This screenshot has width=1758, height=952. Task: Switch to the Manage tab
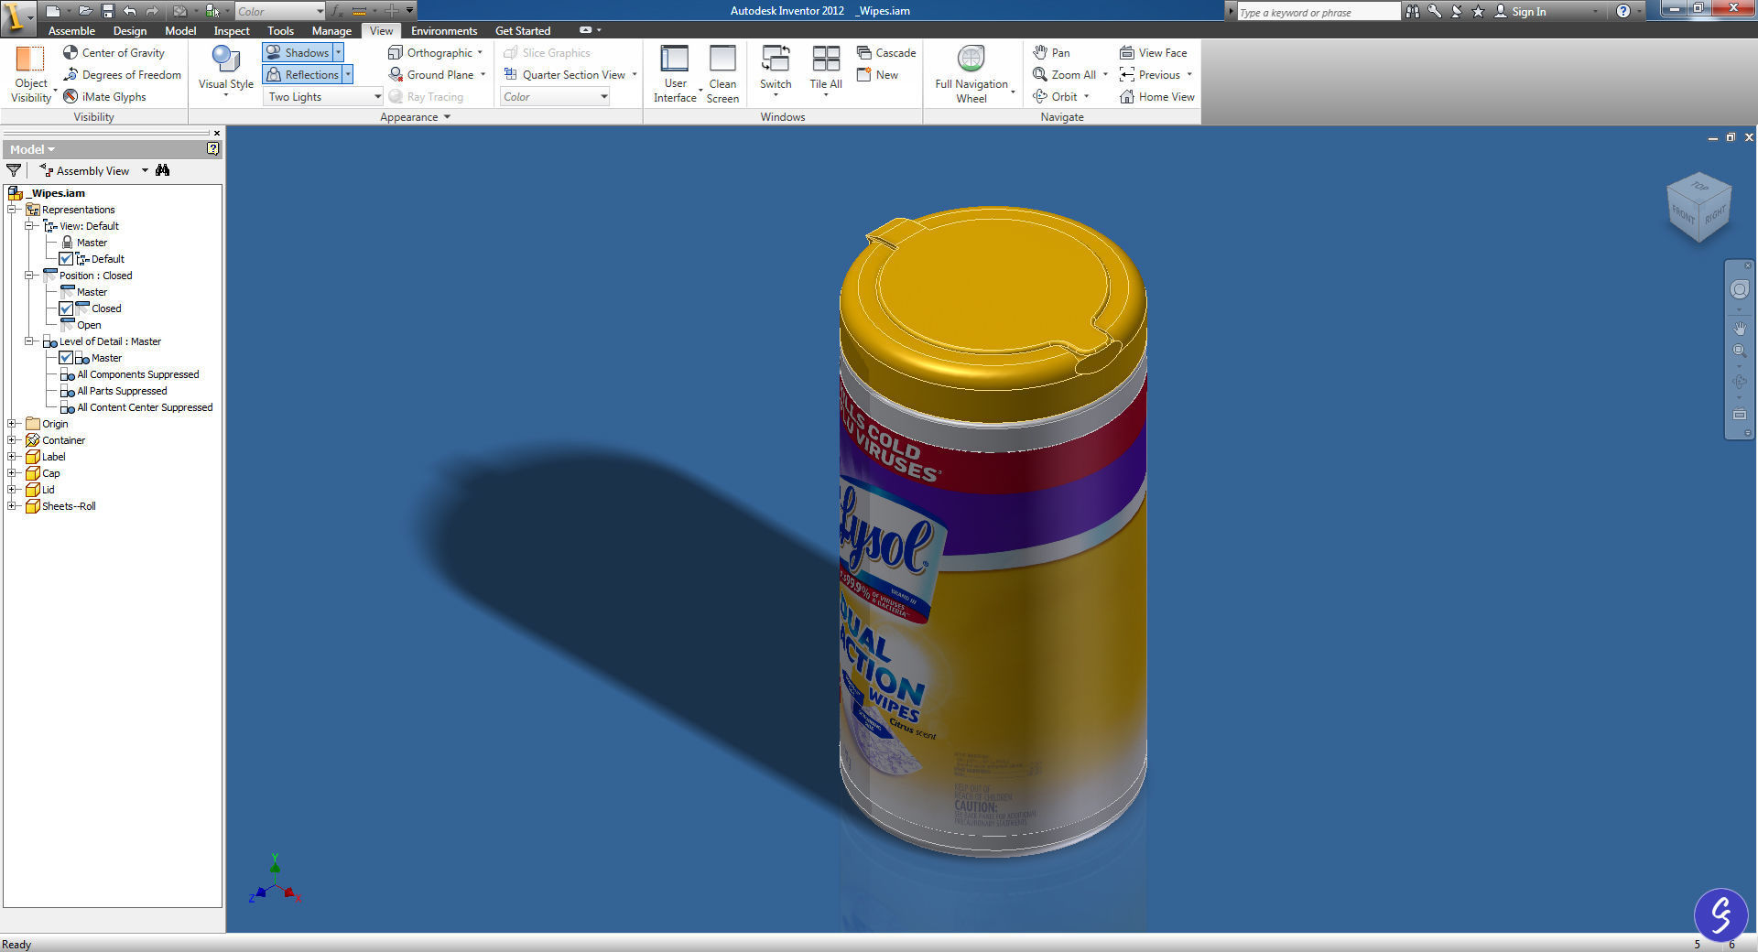pyautogui.click(x=331, y=30)
